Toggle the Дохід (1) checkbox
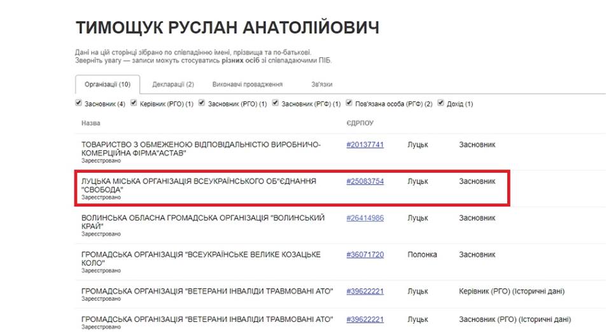Viewport: 611px width, 334px height. pos(440,103)
